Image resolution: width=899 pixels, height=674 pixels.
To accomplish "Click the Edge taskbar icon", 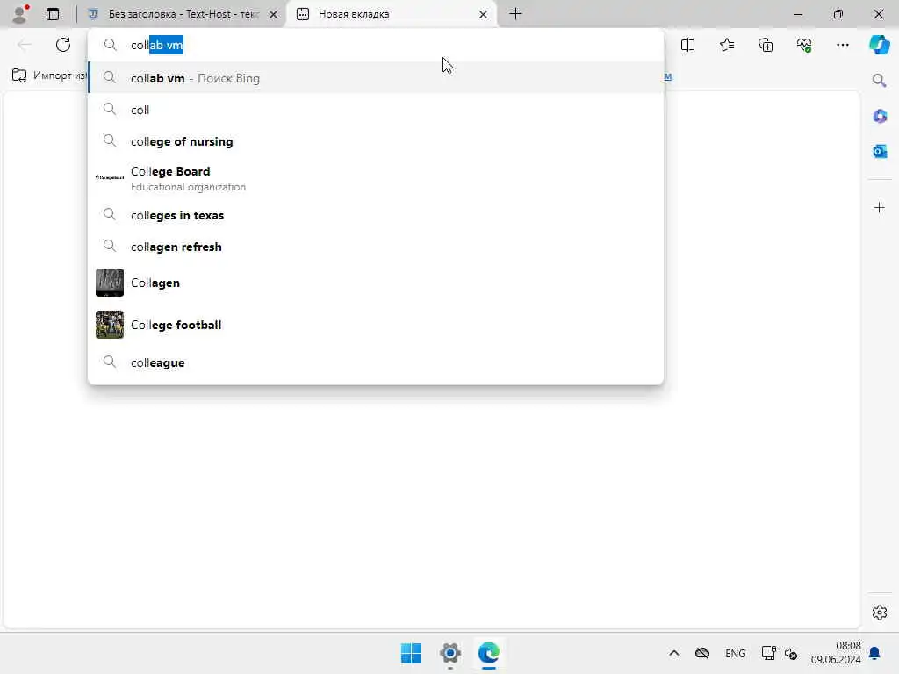I will [488, 653].
